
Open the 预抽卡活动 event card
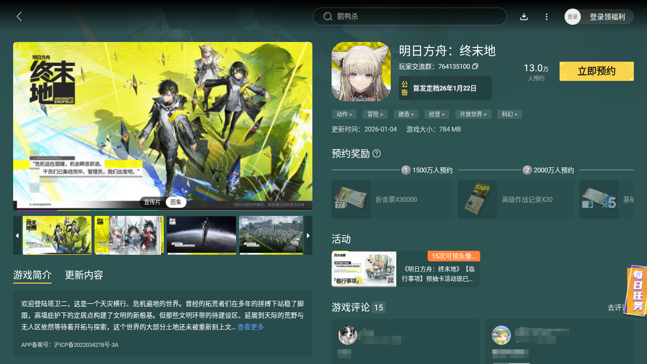[x=406, y=269]
